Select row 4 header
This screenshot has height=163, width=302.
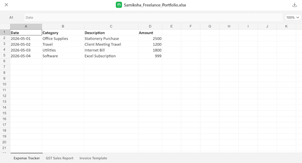coord(5,50)
